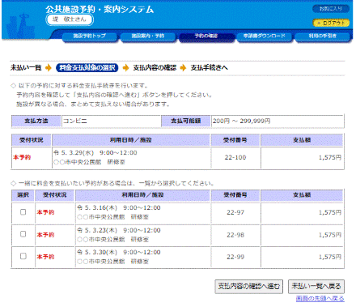Tick the checkbox for reservation 22-97
The image size is (356, 307).
(x=23, y=212)
